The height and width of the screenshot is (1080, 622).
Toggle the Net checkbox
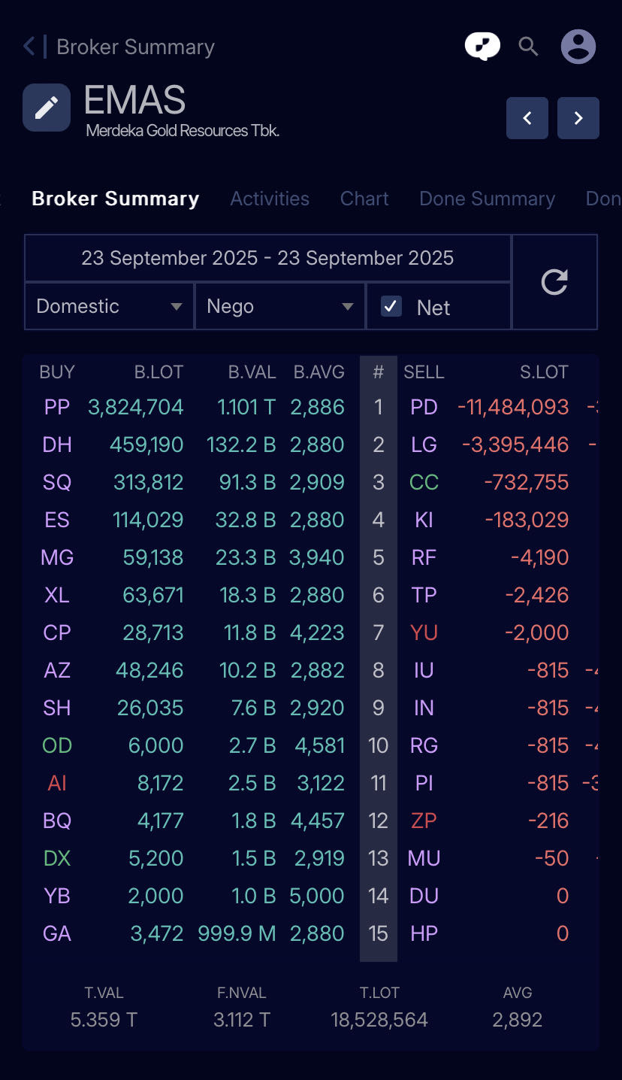tap(391, 306)
